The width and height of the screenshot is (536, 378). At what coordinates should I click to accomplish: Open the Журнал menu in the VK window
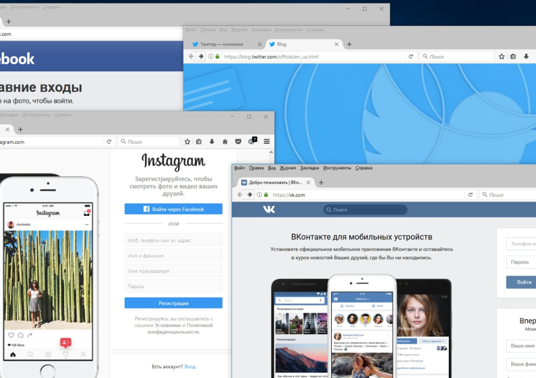coord(288,168)
